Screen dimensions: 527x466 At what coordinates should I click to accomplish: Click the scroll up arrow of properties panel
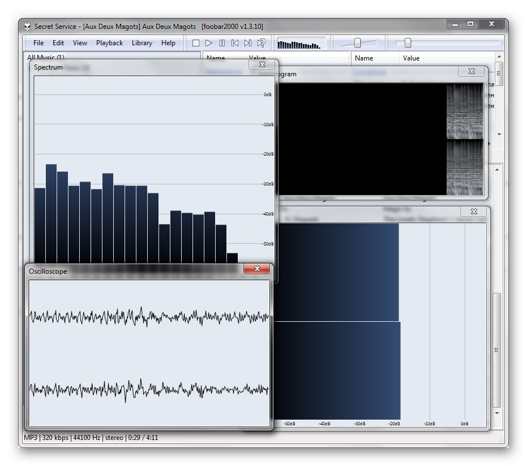[499, 57]
